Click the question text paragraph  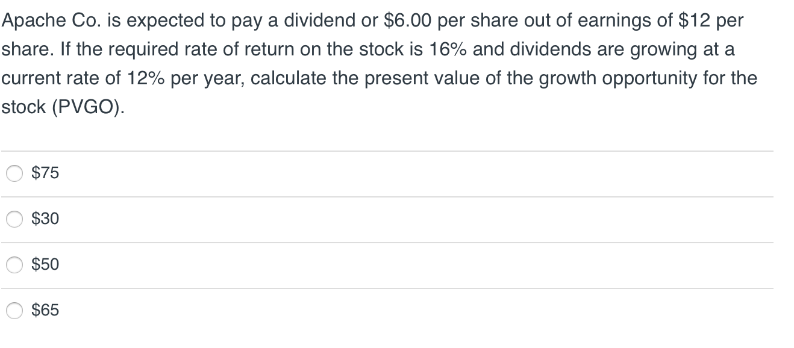pos(380,63)
